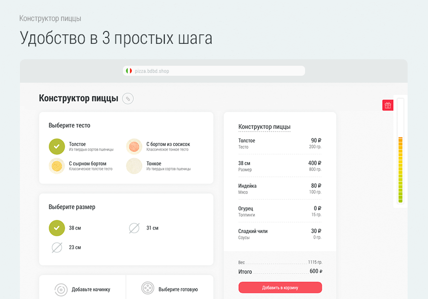Click the chain link icon next to the heading
The width and height of the screenshot is (428, 299).
[128, 99]
